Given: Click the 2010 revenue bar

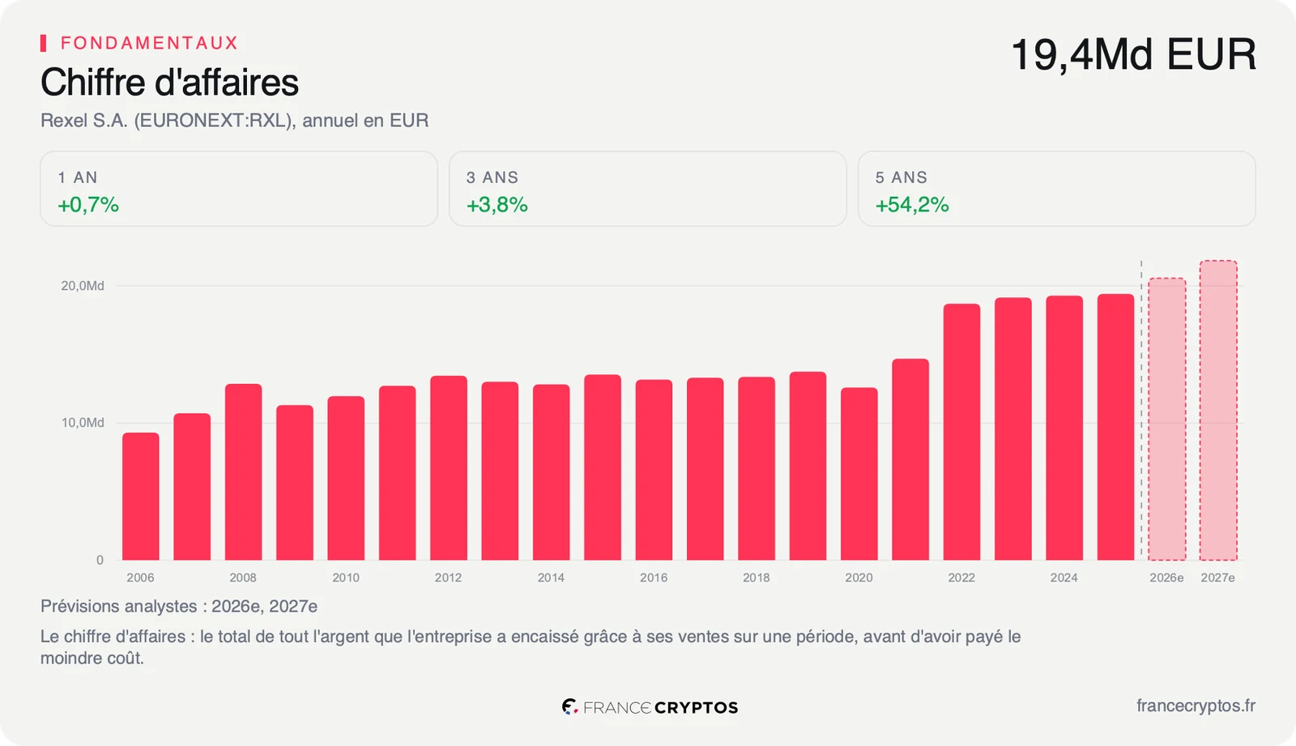Looking at the screenshot, I should 346,478.
